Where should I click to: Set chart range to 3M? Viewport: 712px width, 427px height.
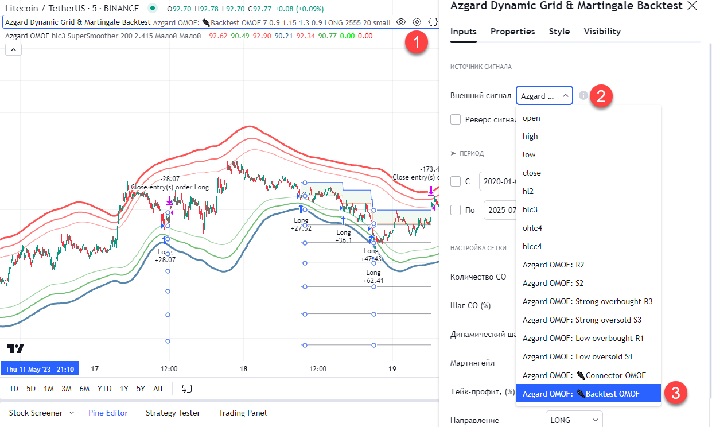click(67, 389)
